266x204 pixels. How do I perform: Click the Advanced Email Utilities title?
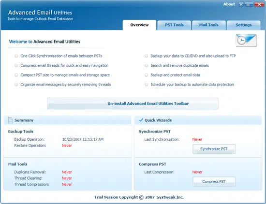click(40, 13)
